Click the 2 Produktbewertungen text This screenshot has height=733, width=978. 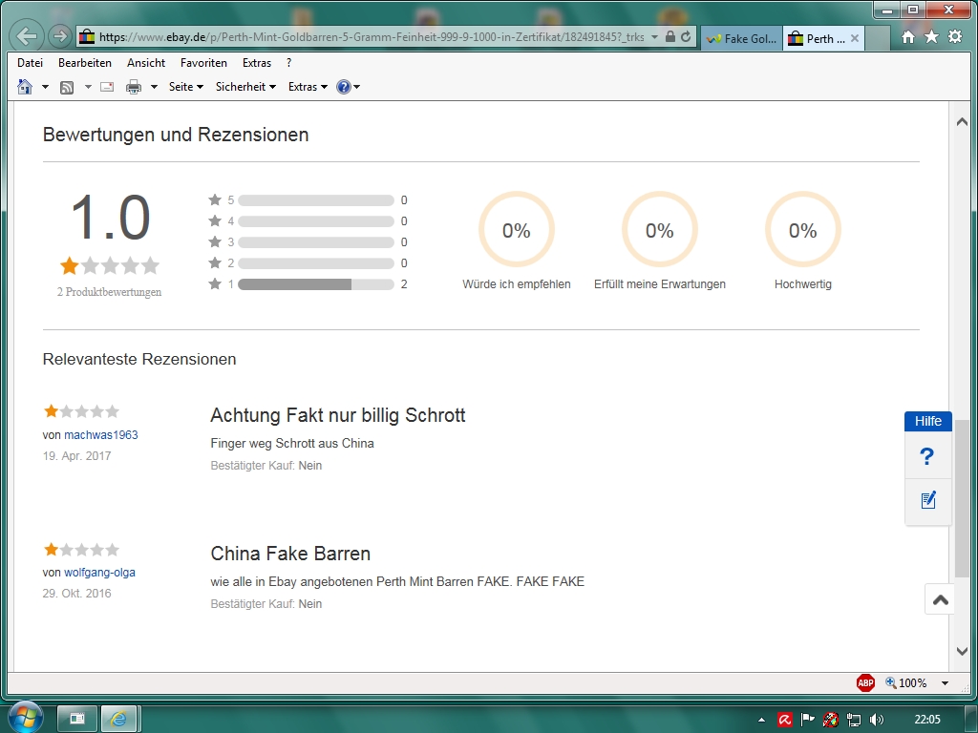click(x=109, y=292)
